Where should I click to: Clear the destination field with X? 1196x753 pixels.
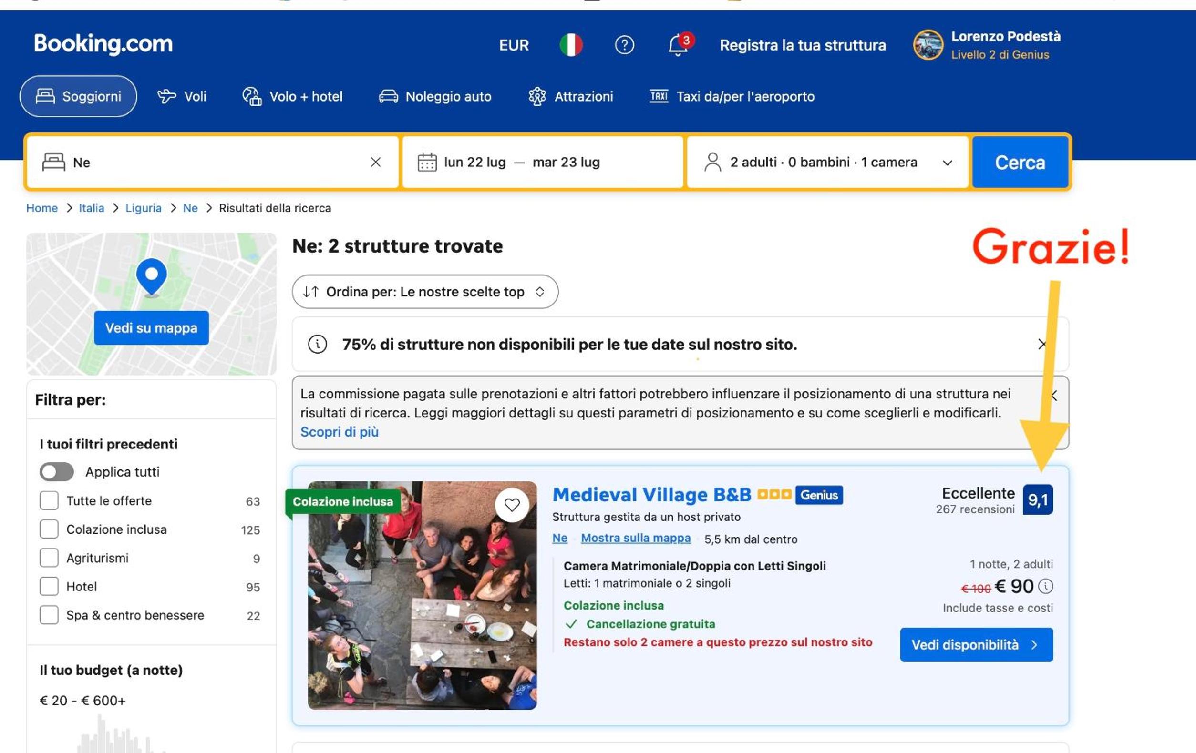pyautogui.click(x=375, y=162)
